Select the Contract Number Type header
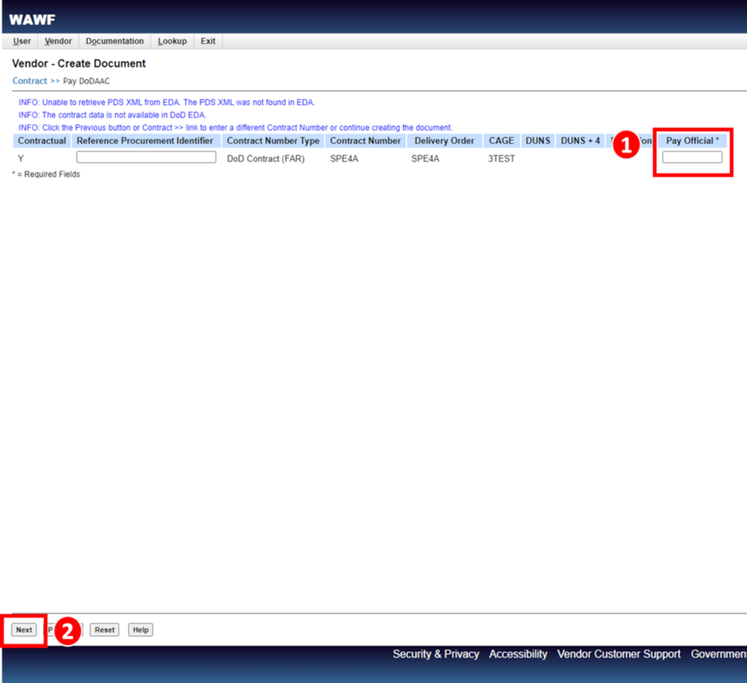 (273, 141)
